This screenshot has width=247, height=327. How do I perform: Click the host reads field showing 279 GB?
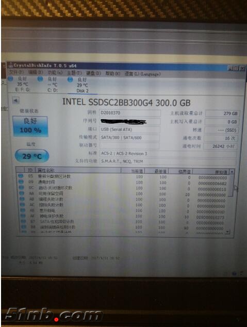(x=222, y=113)
